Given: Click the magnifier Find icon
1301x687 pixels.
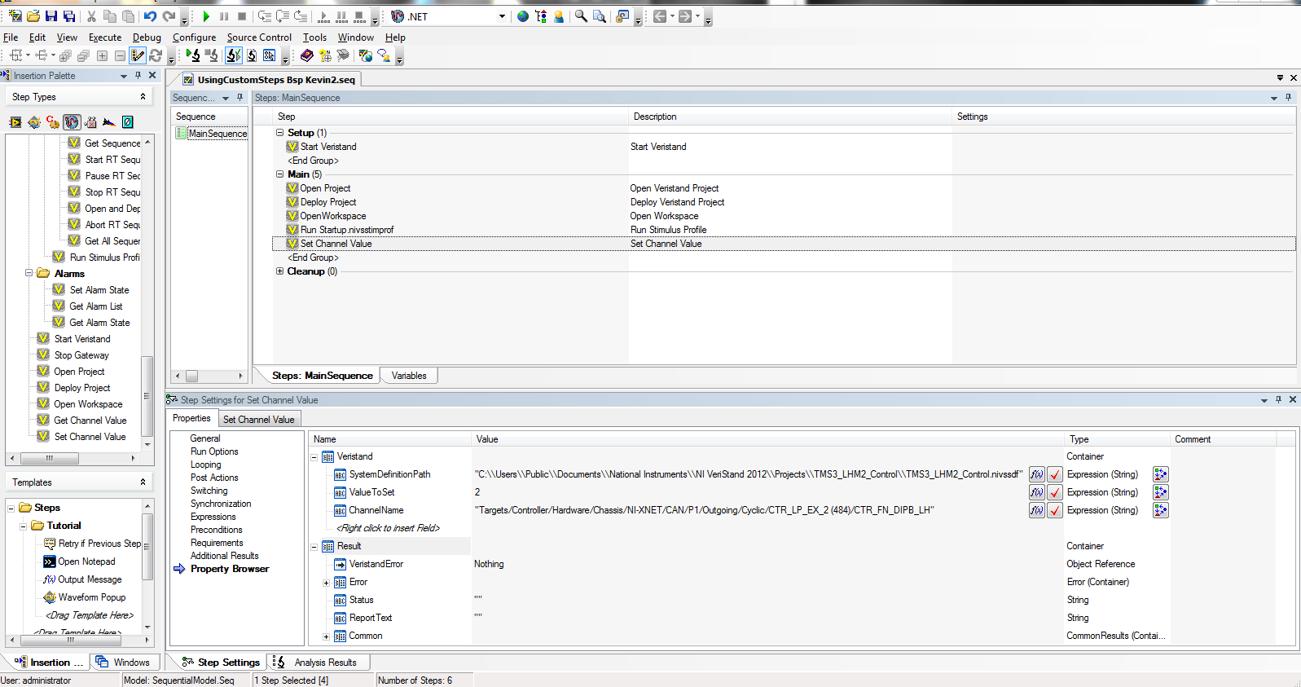Looking at the screenshot, I should [x=581, y=16].
